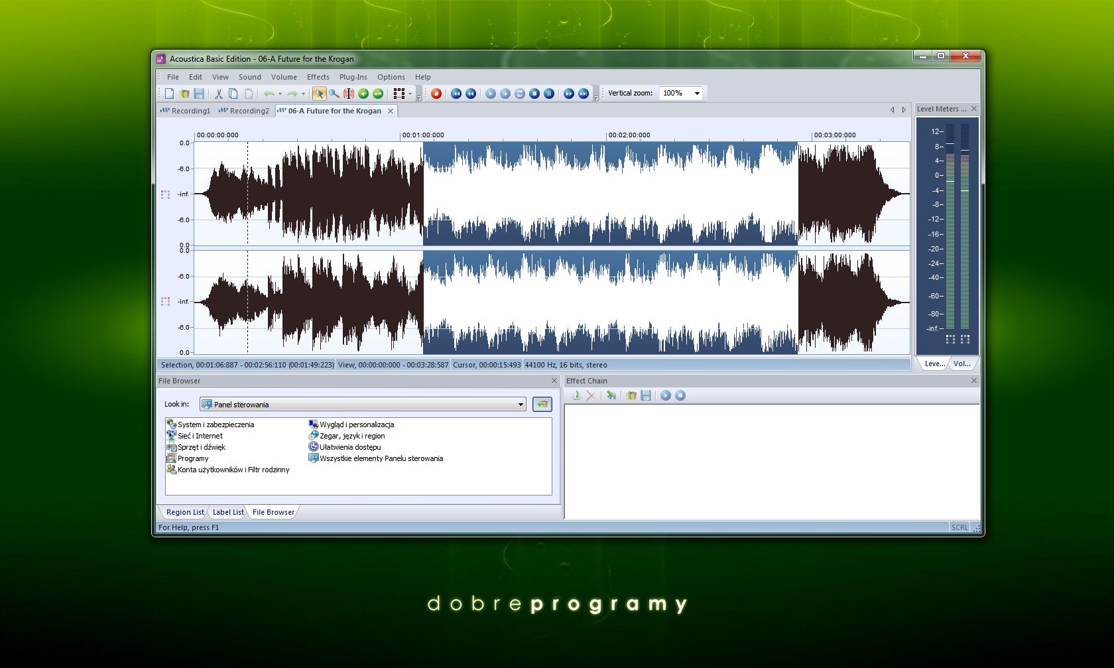Select Wygląd i personalizacja item
This screenshot has height=668, width=1114.
pyautogui.click(x=351, y=425)
